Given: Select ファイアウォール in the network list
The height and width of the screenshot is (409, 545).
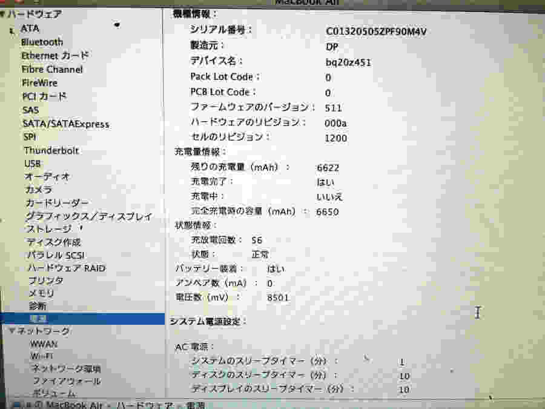Looking at the screenshot, I should [67, 381].
